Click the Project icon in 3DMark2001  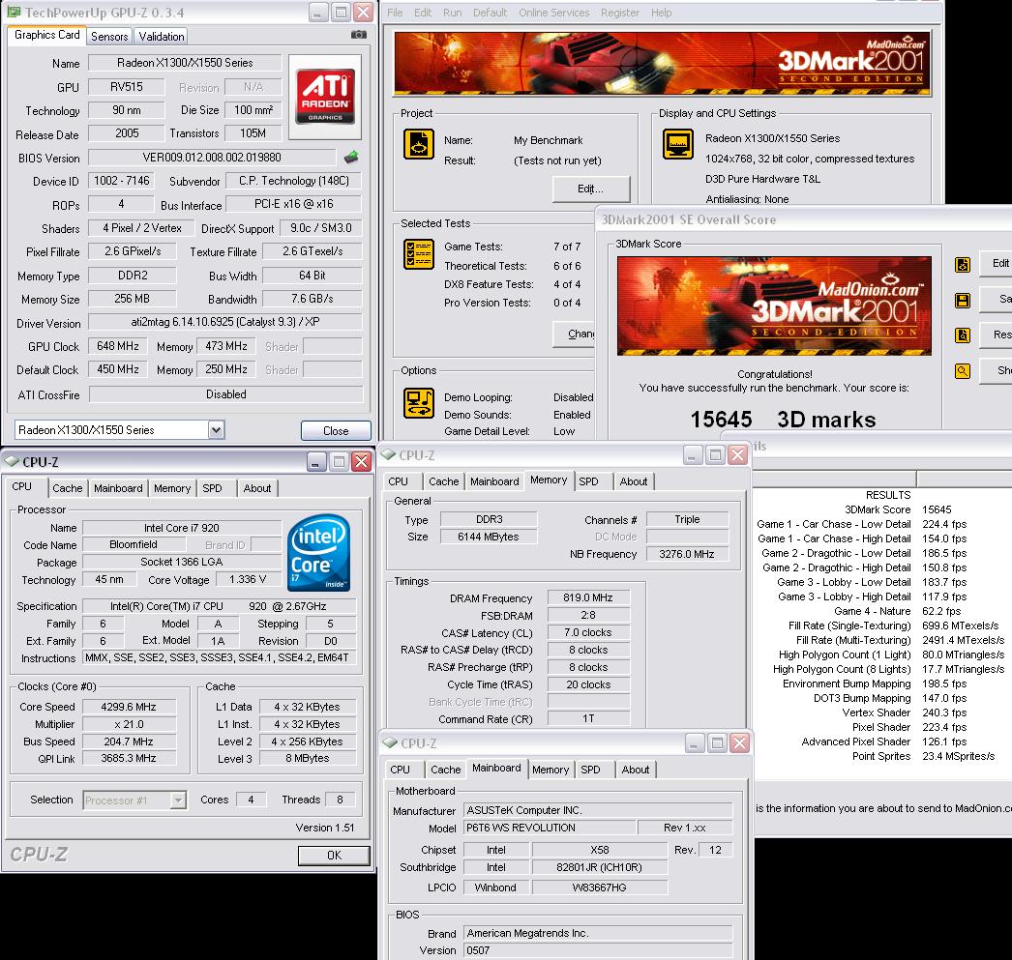(x=418, y=144)
